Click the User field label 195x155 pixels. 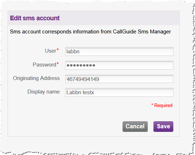[x=50, y=51]
